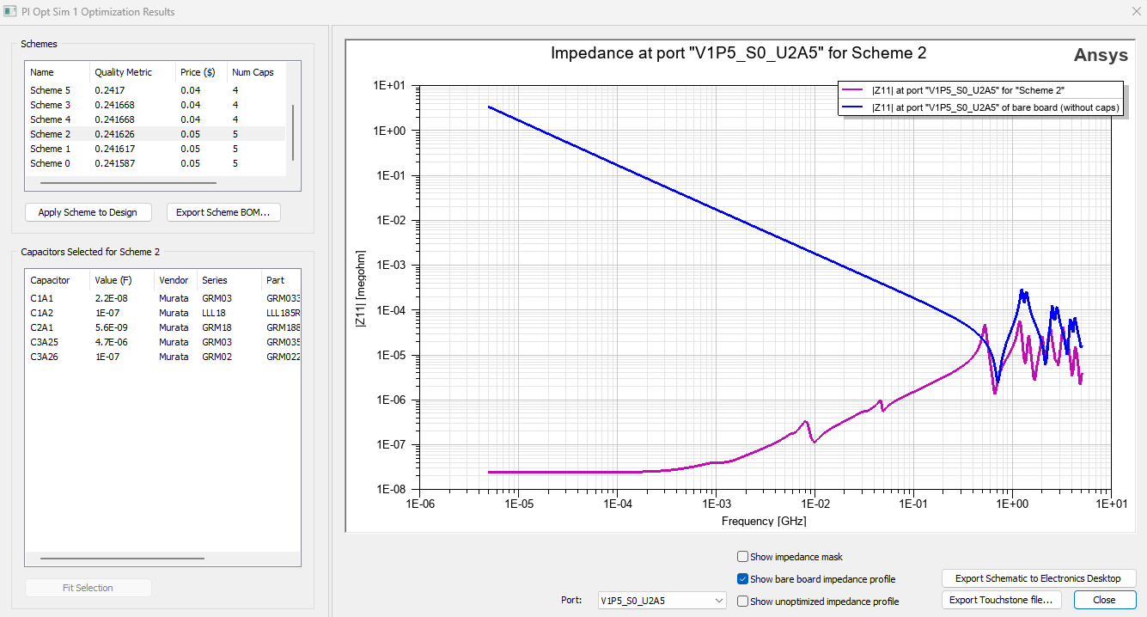Click Export Touchstone file button

(1001, 600)
